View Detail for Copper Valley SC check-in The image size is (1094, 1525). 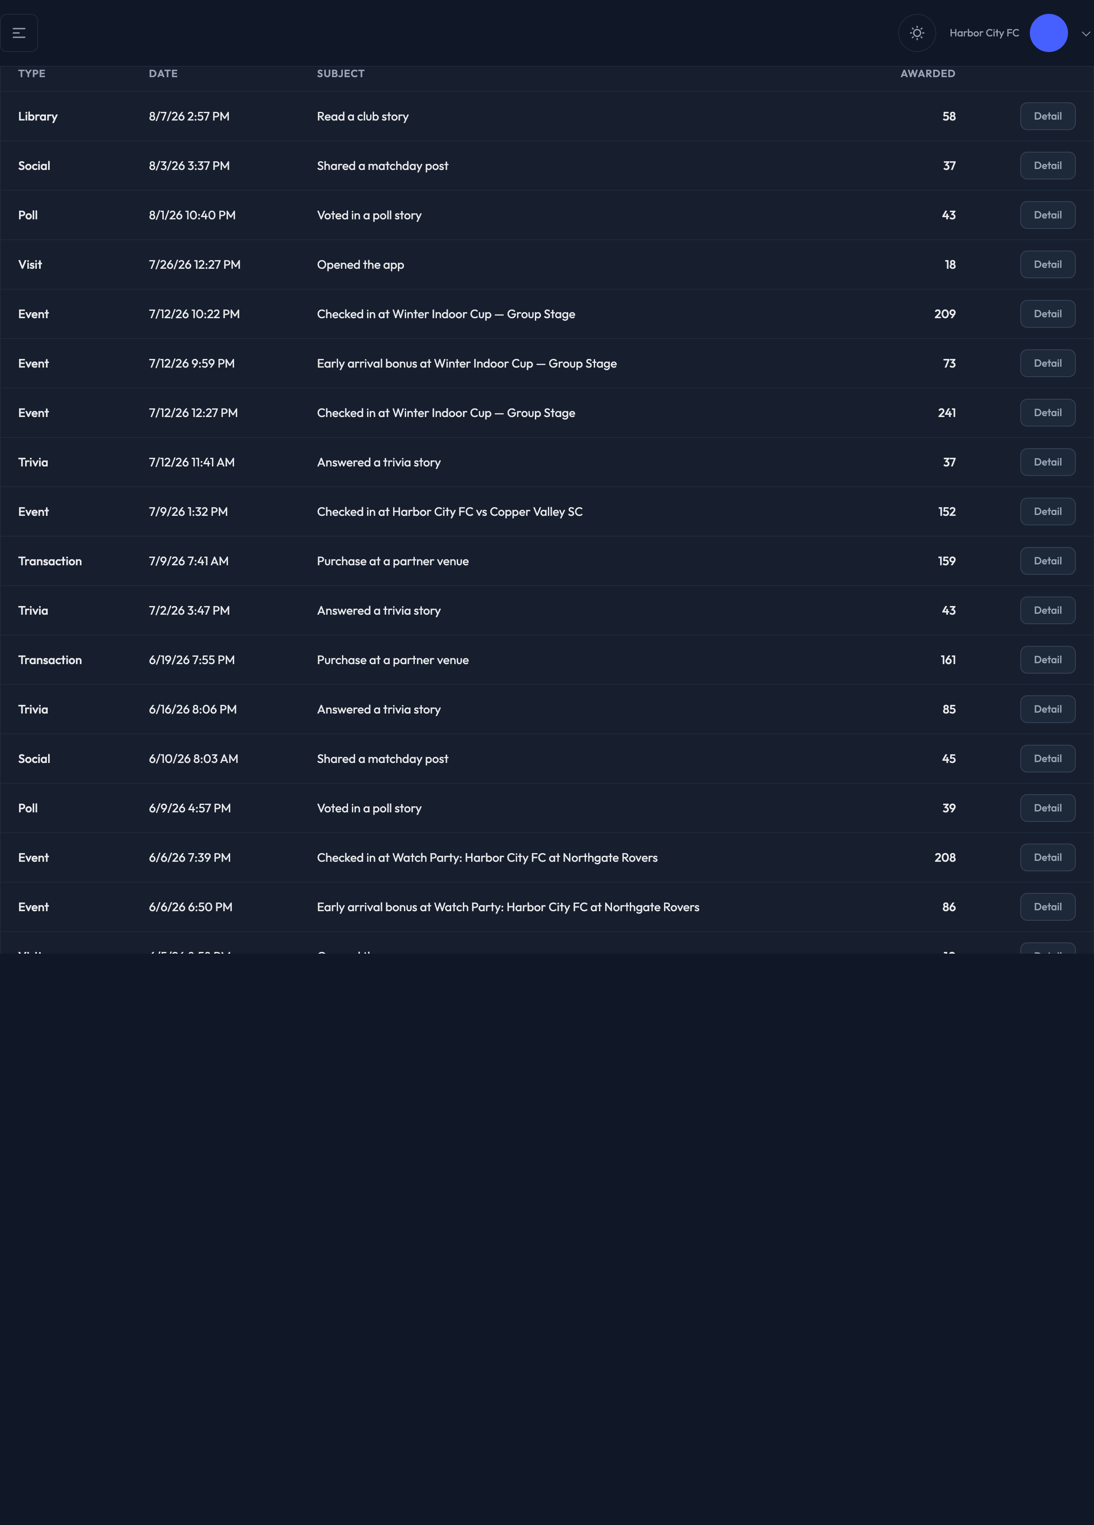pyautogui.click(x=1047, y=512)
